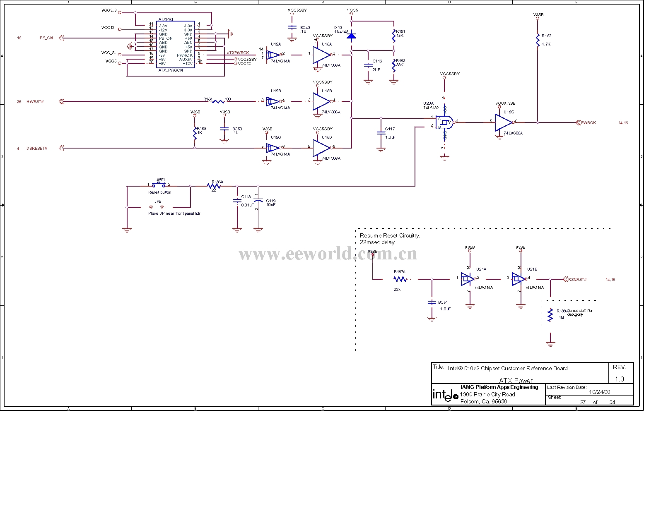Click the 'ATXPWROK' net label
Screen dimensions: 656x506
tap(238, 53)
